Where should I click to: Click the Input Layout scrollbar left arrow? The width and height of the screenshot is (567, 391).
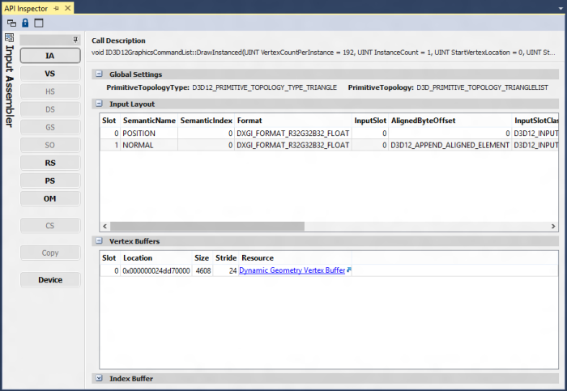(104, 226)
